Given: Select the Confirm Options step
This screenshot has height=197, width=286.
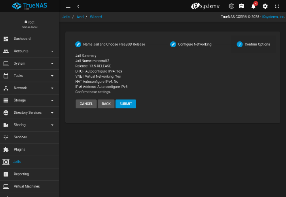Looking at the screenshot, I should (253, 45).
